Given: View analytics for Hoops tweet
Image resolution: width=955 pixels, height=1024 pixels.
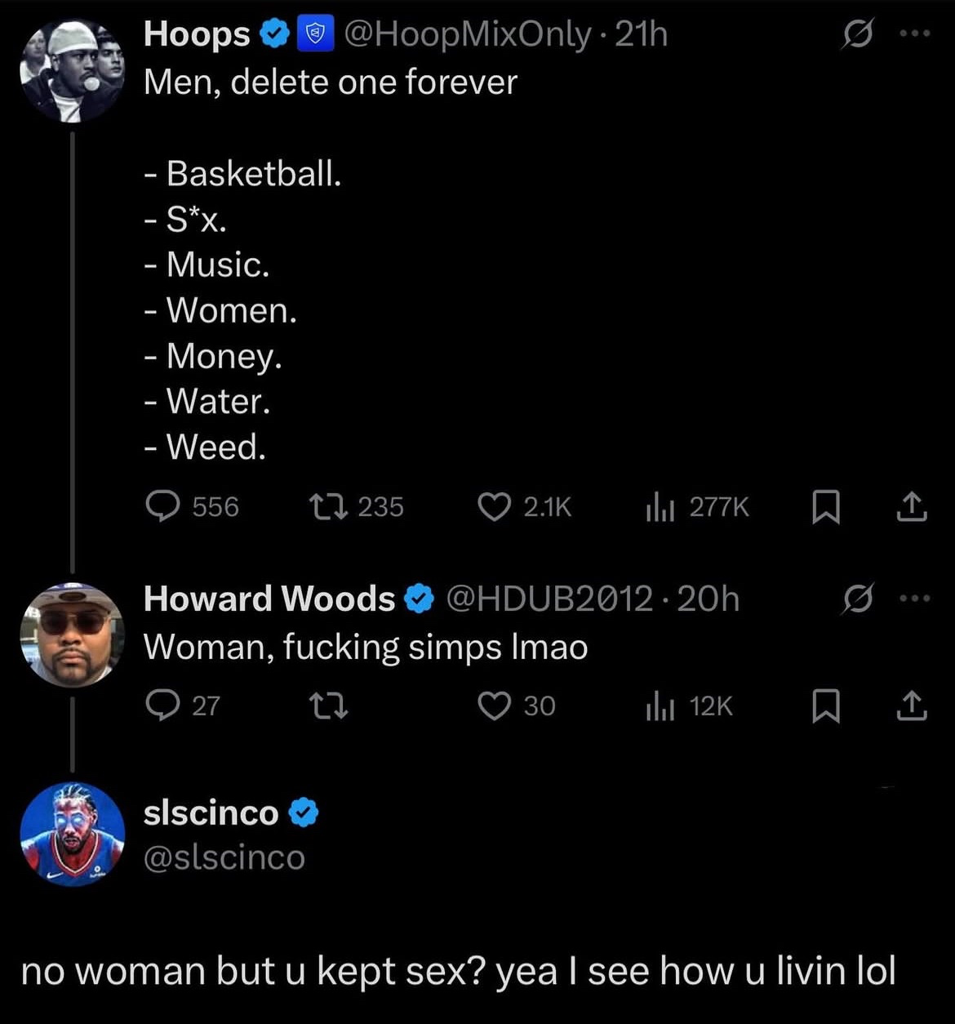Looking at the screenshot, I should click(x=659, y=507).
